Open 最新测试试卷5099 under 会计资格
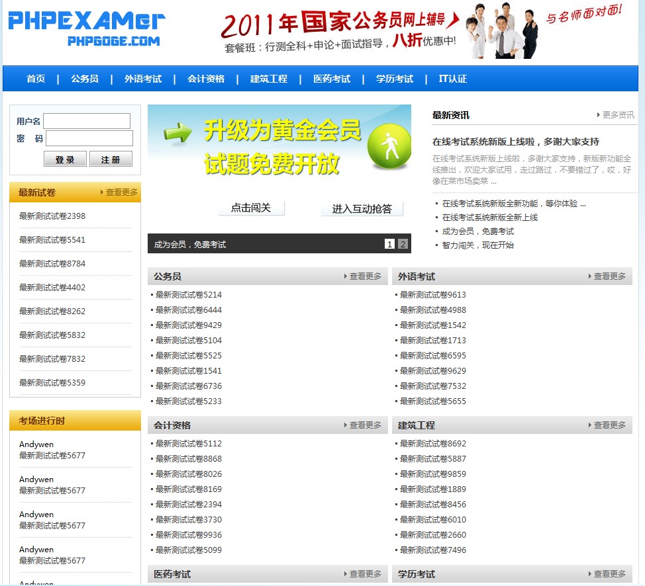The width and height of the screenshot is (645, 586). (x=188, y=550)
